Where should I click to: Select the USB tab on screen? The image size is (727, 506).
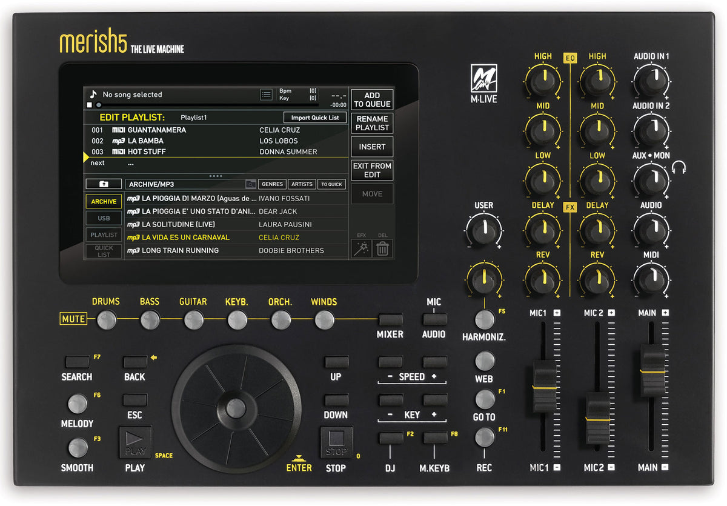pyautogui.click(x=104, y=218)
